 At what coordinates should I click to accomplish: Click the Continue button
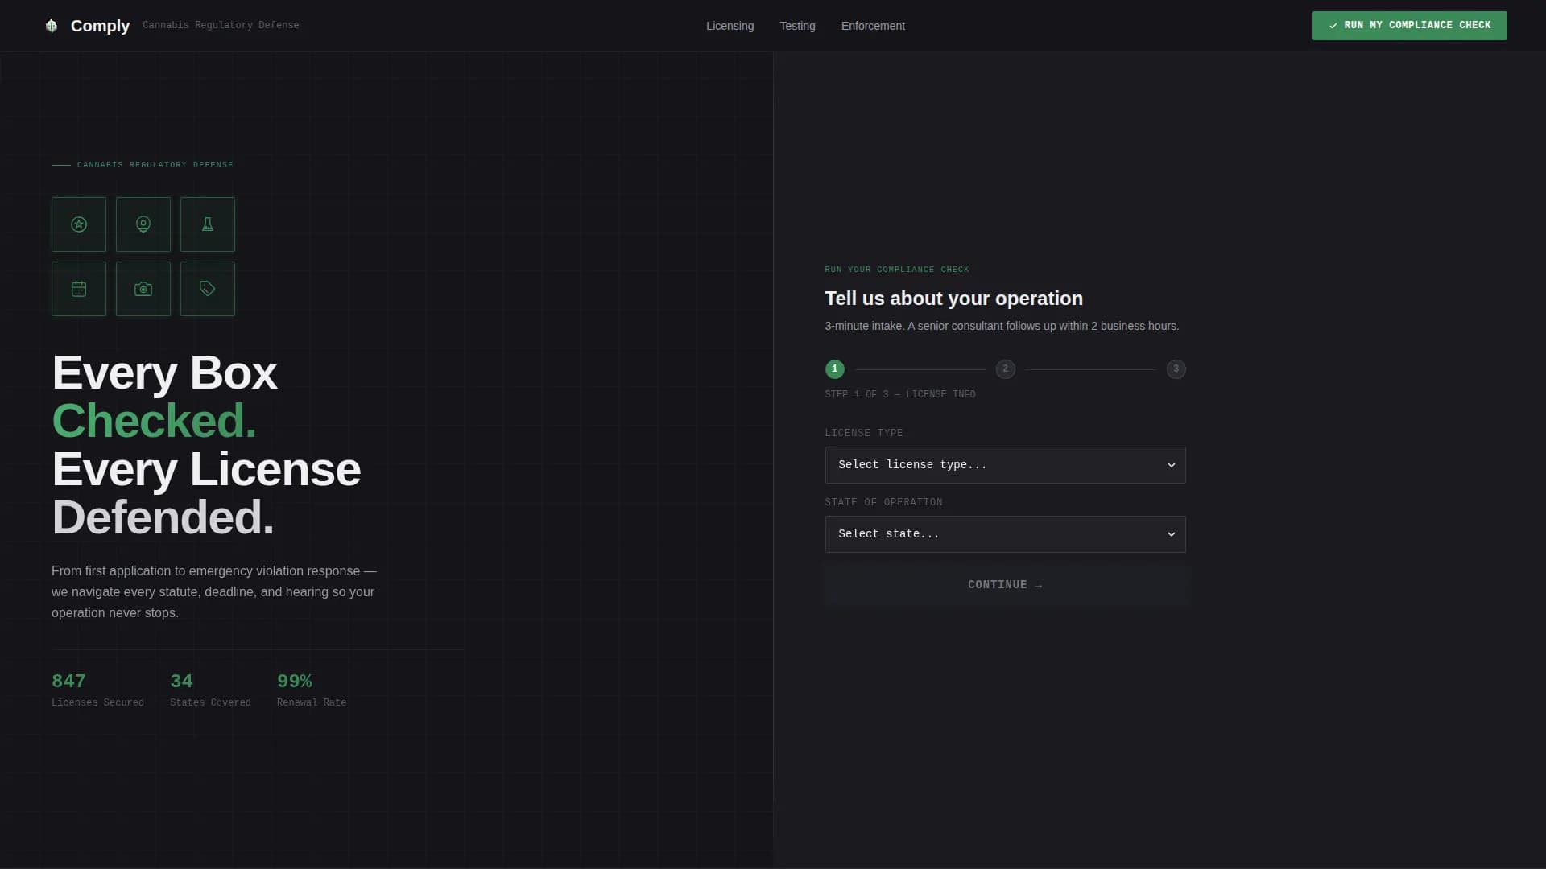[x=1005, y=585]
